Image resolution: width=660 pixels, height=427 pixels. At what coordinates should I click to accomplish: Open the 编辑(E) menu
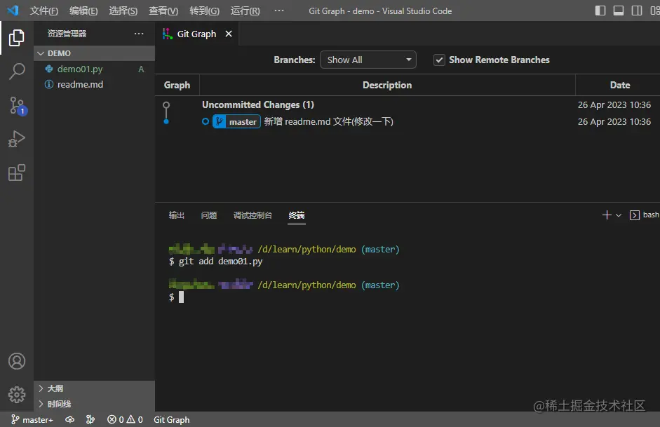[83, 11]
